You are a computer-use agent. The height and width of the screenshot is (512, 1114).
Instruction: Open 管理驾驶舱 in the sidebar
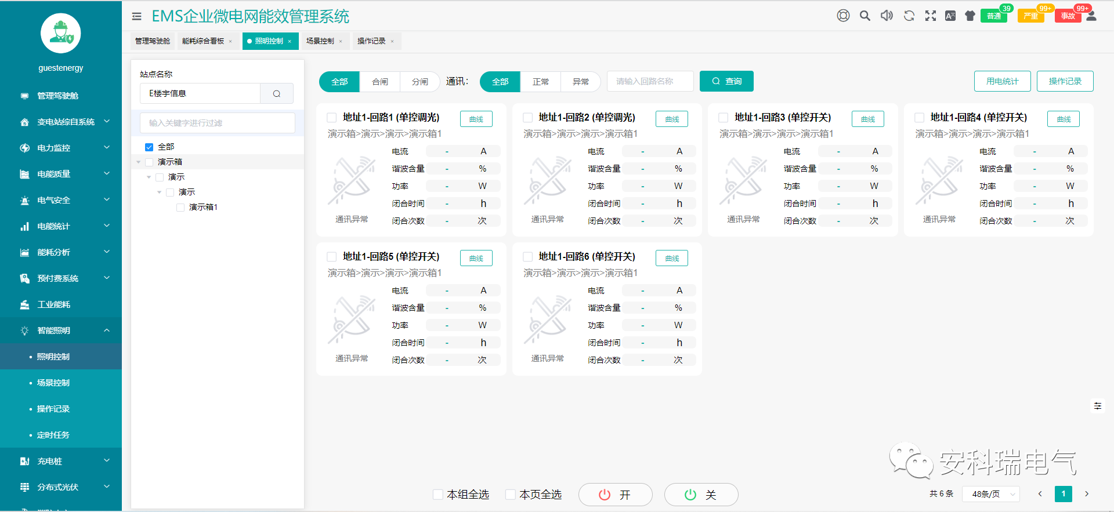pos(61,96)
